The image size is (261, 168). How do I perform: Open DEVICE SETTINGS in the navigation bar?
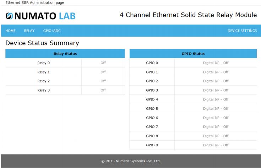click(242, 31)
